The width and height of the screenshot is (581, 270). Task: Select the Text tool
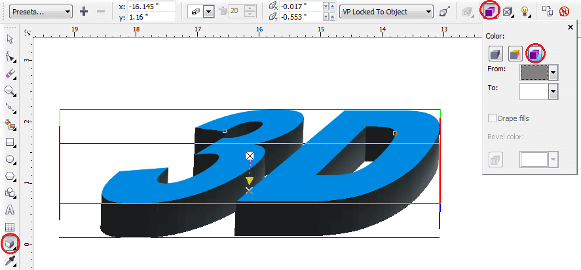click(x=10, y=210)
